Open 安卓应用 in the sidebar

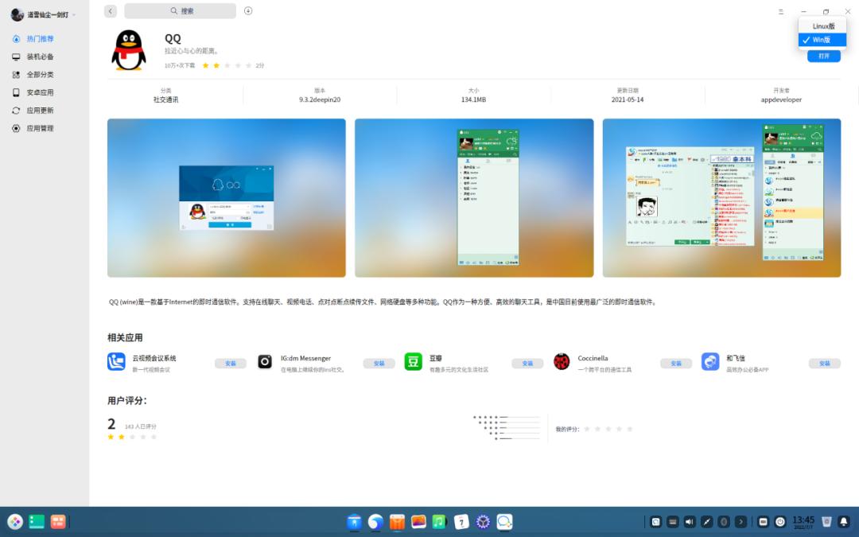40,92
